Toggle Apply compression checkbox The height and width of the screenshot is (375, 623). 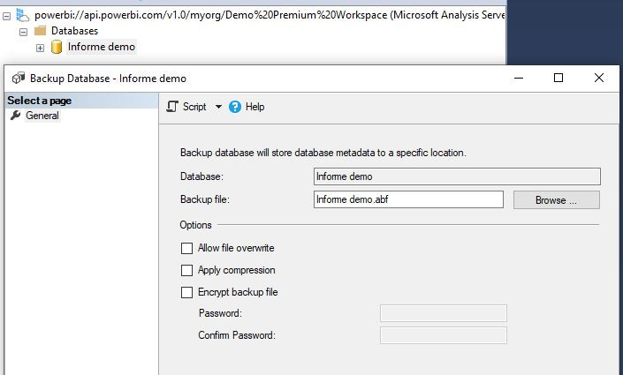tap(186, 271)
